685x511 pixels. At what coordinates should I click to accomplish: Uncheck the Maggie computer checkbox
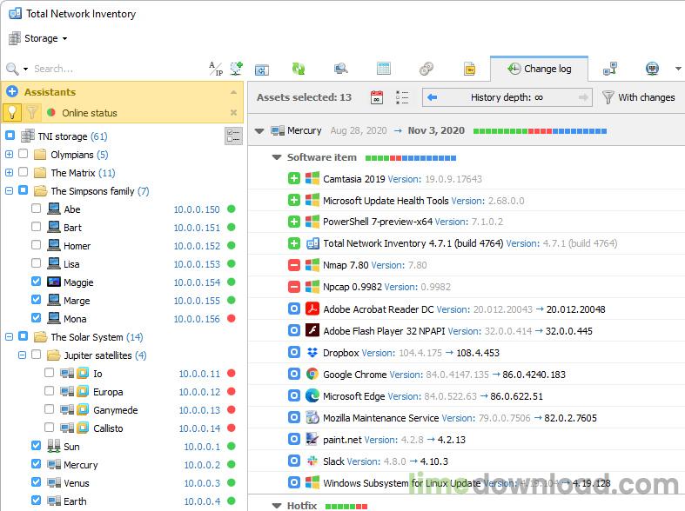[36, 282]
